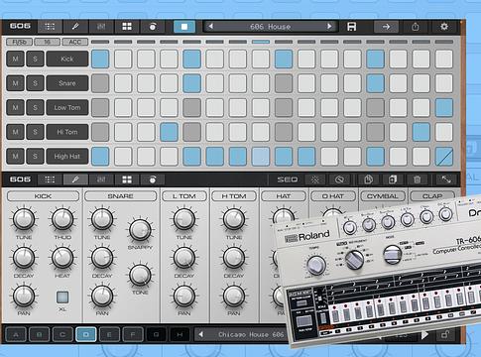Select the H TOM section tab

click(x=234, y=196)
